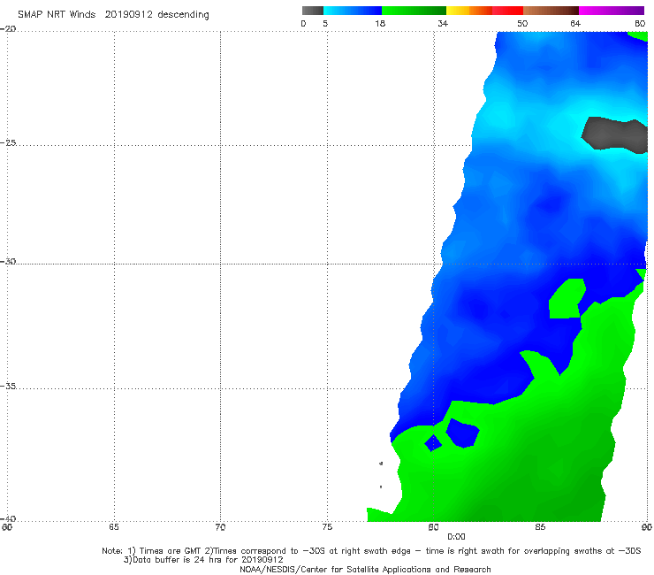Viewport: 654px width, 575px height.
Task: Click the color bar label "34"
Action: [x=443, y=24]
